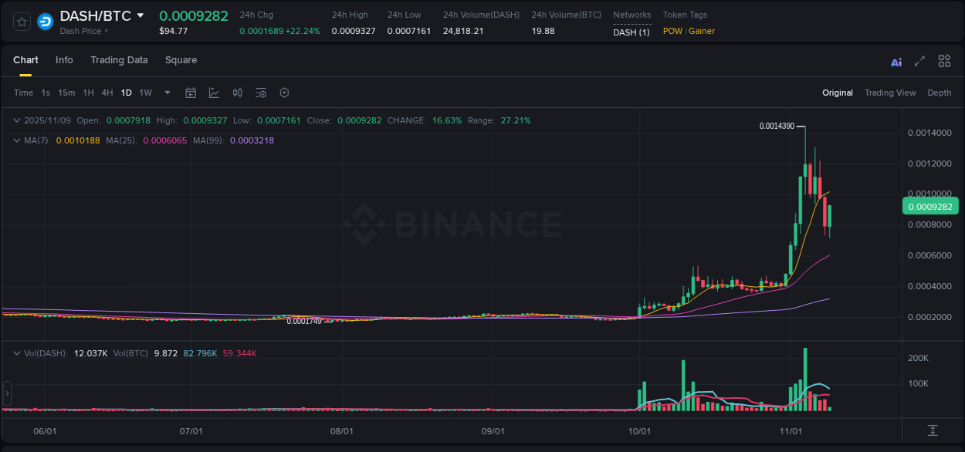965x452 pixels.
Task: Open the date range calendar picker
Action: point(191,93)
